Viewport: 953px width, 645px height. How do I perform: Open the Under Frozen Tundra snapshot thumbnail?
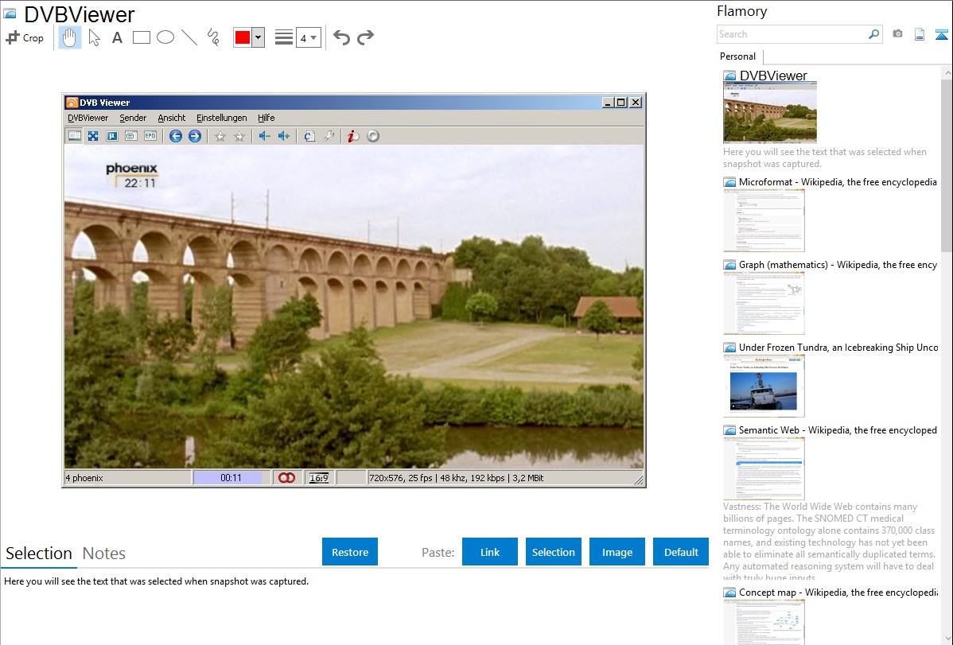point(764,386)
